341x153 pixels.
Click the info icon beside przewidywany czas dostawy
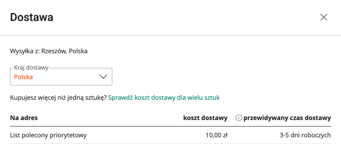(239, 118)
